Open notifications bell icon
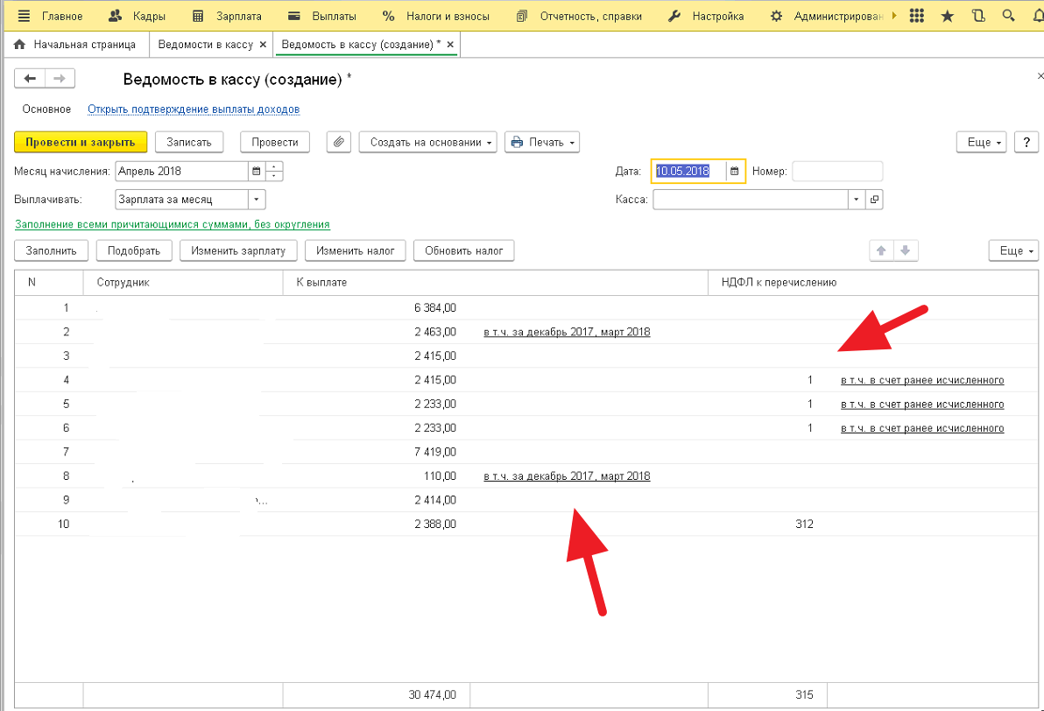 (x=1038, y=16)
